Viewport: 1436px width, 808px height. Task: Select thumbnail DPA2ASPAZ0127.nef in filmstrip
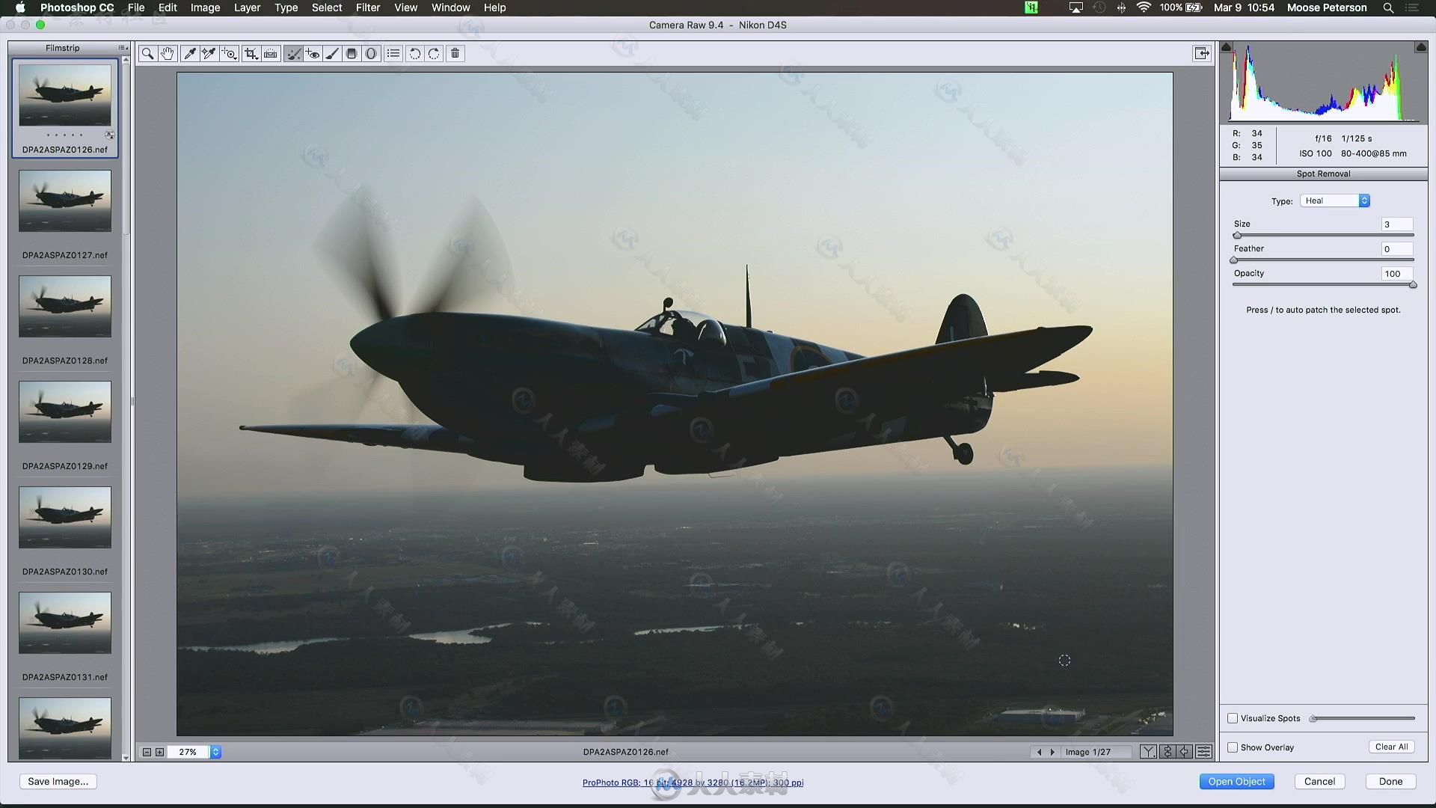click(65, 201)
